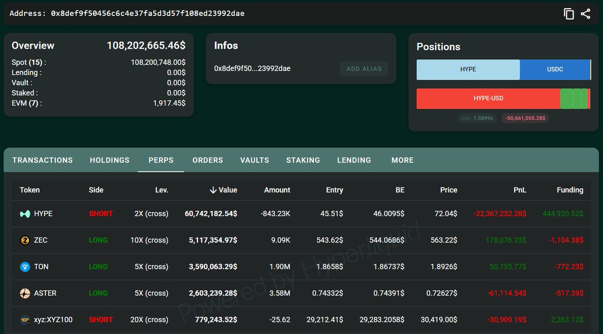Switch to the VAULTS tab
The height and width of the screenshot is (334, 603).
(255, 160)
